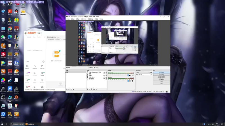The width and height of the screenshot is (225, 126).
Task: Add a new scene with the plus icon
Action: [x=67, y=89]
